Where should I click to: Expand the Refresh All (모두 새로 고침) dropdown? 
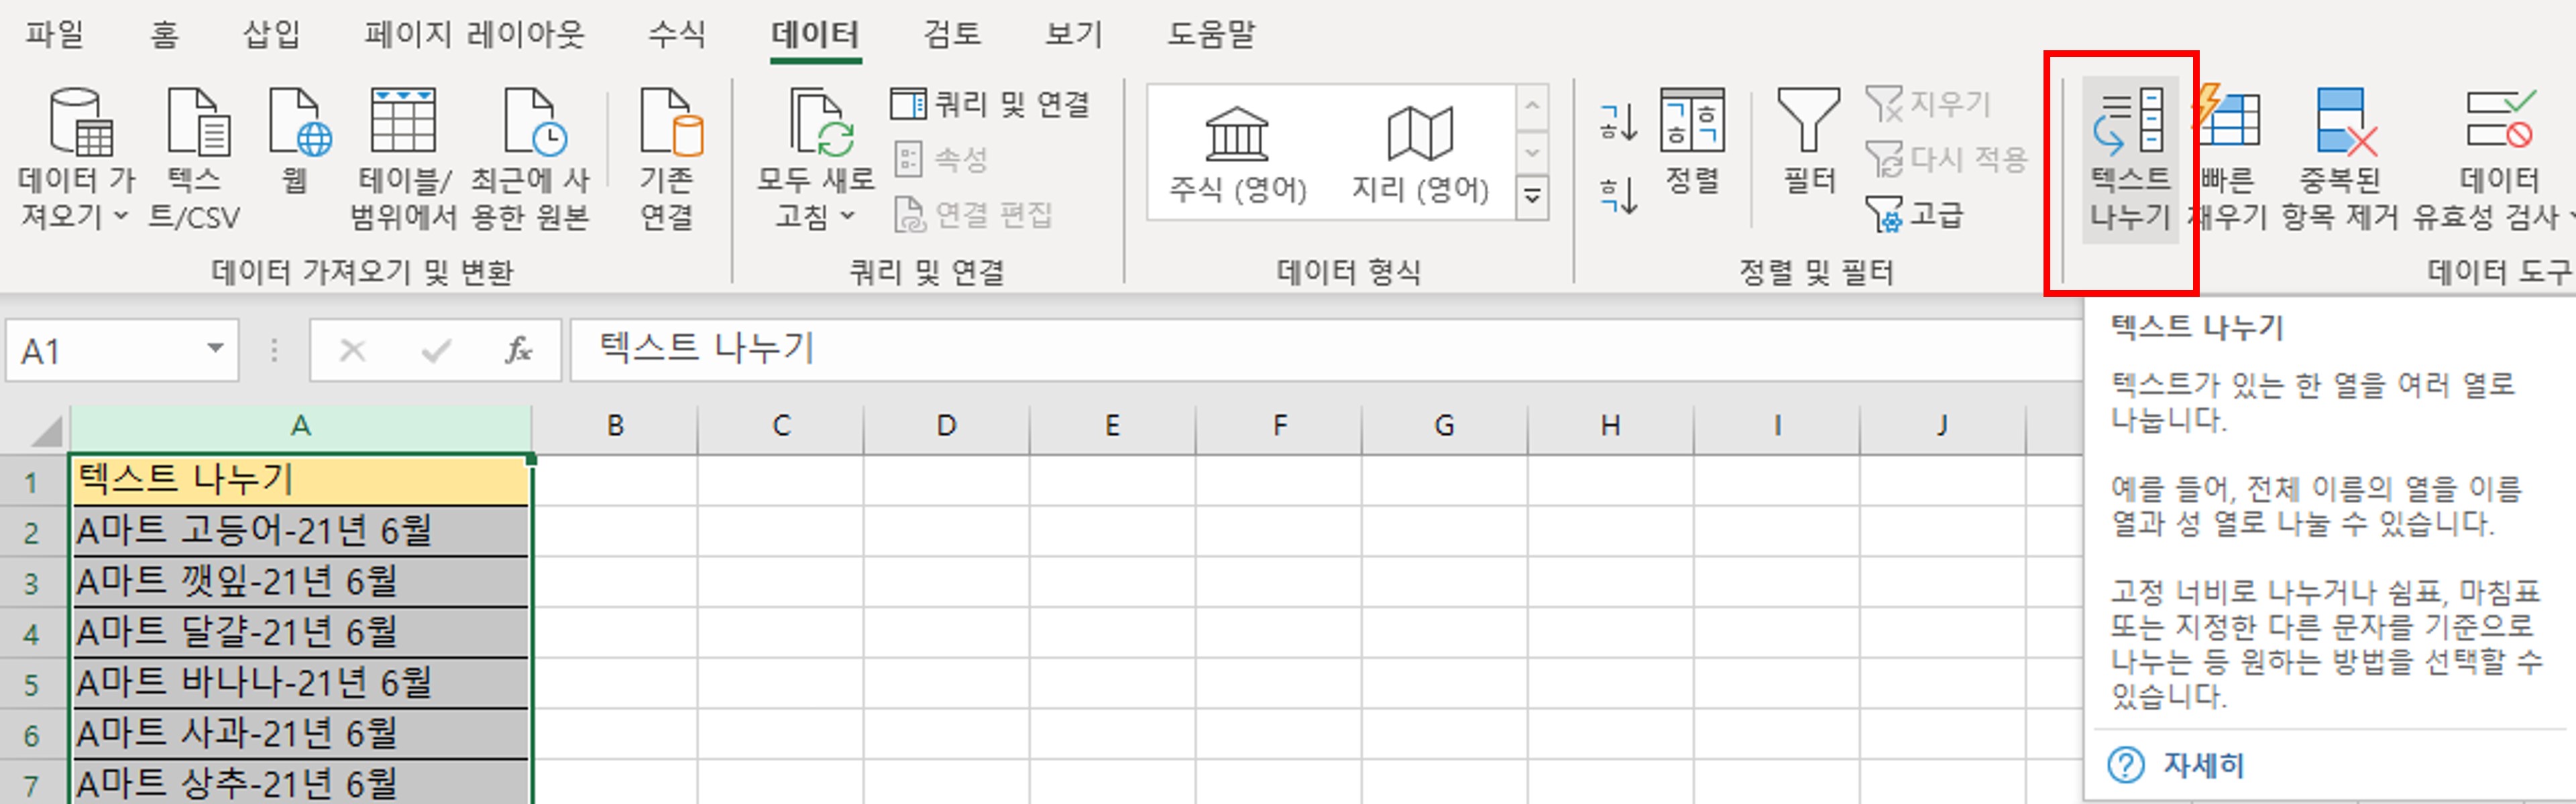click(x=847, y=216)
